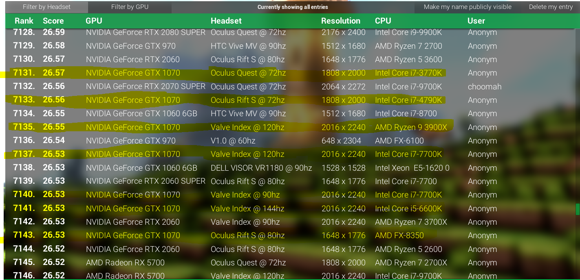Click NVIDIA GeForce RTX 2070 SUPER GPU cell

[x=146, y=87]
